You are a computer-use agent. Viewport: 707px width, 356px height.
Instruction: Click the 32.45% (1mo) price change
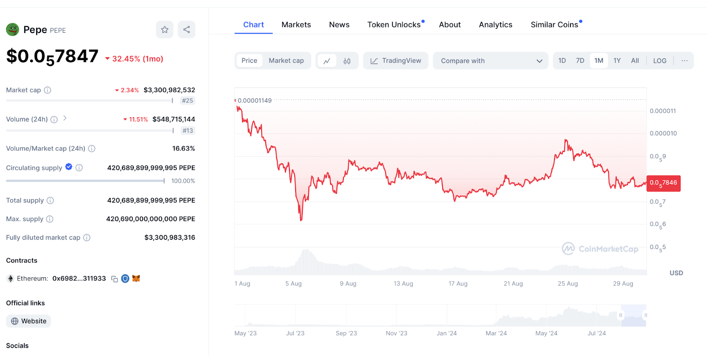134,59
